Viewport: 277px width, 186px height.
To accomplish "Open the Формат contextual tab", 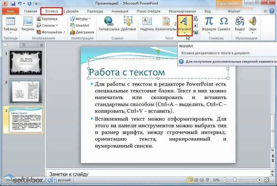I will (x=234, y=11).
